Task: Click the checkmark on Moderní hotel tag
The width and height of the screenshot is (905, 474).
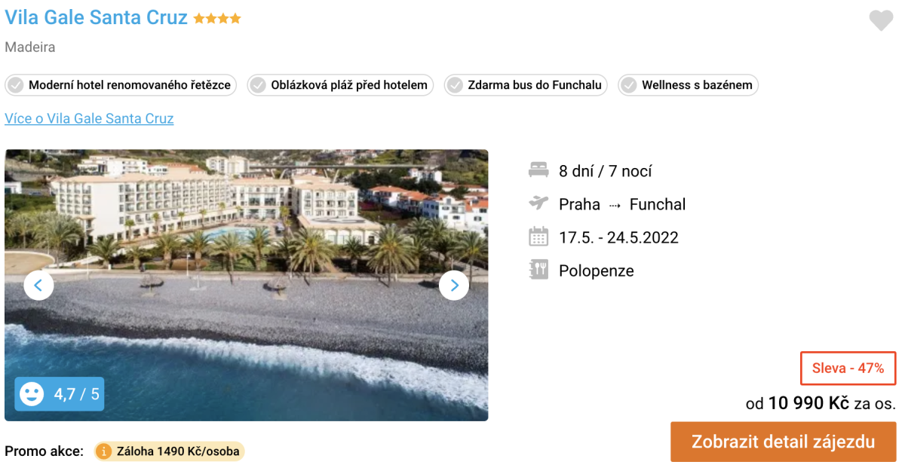Action: pos(15,85)
